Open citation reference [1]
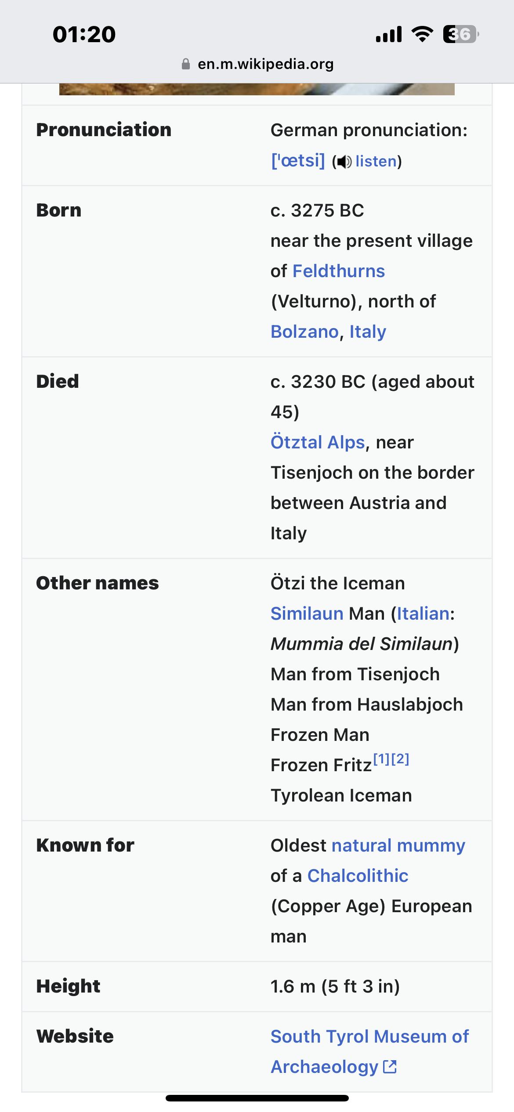Screen dimensions: 514x1112 pyautogui.click(x=382, y=758)
